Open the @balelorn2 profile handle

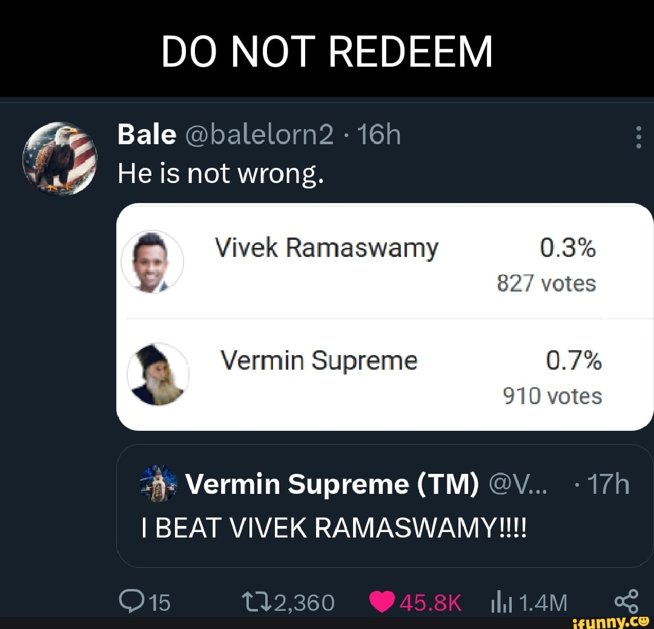coord(259,135)
